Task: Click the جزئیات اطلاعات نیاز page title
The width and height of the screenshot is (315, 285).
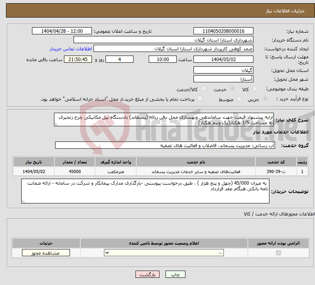Action: pos(285,11)
